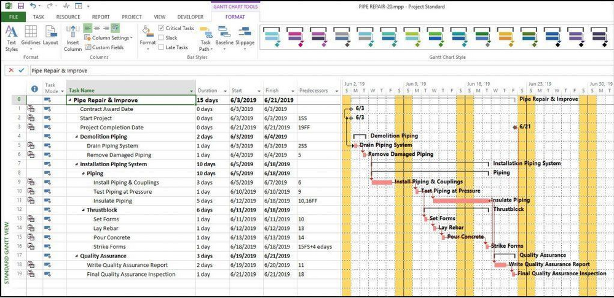Click the Custom Fields button
Screen dimensions: 614x298
[x=104, y=47]
